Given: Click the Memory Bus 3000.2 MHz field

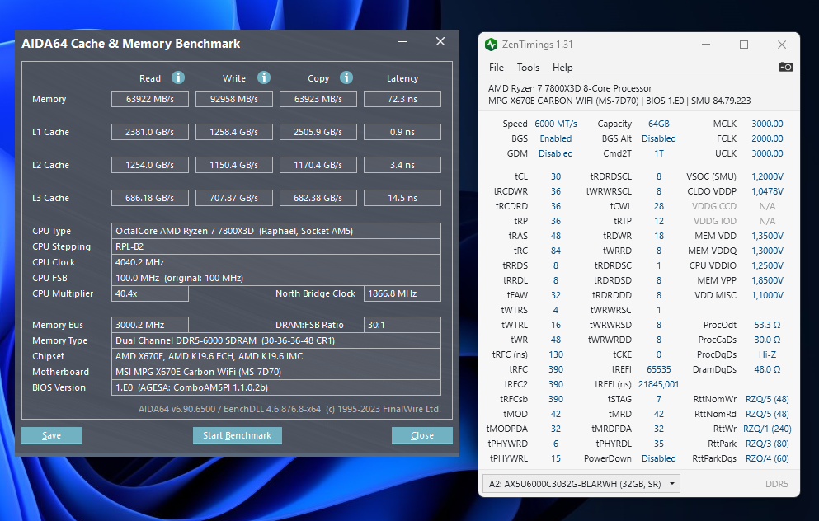Looking at the screenshot, I should click(150, 325).
